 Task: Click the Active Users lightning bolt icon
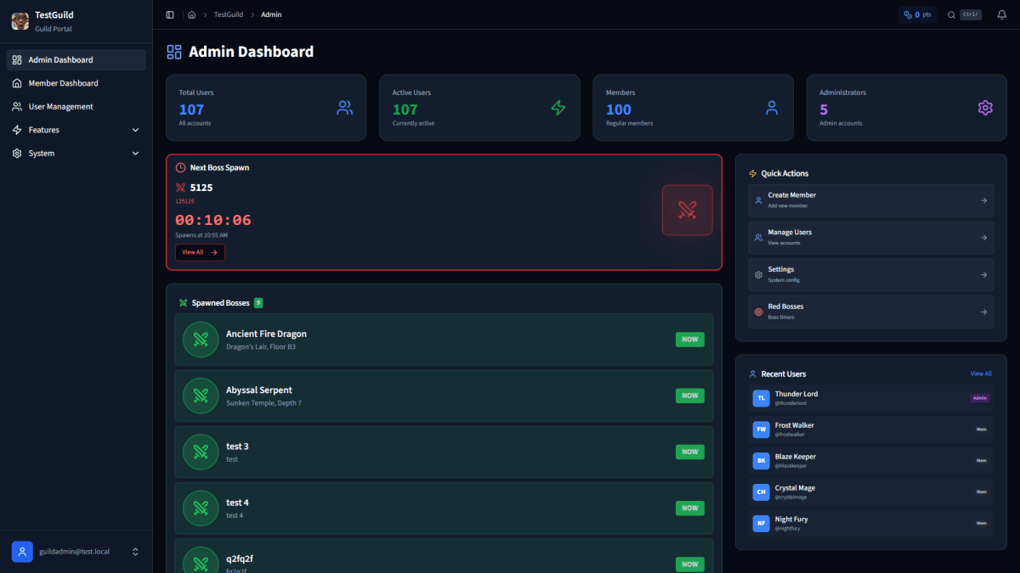pos(558,107)
